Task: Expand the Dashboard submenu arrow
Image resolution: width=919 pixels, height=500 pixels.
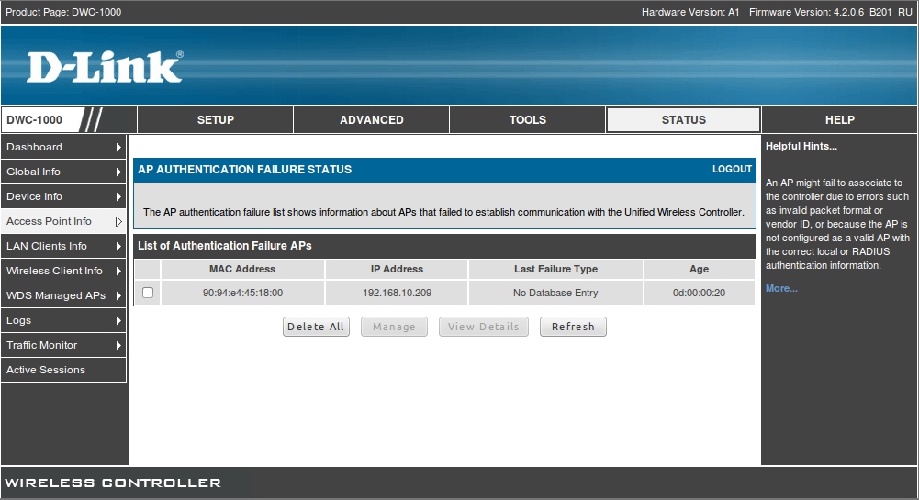Action: point(118,147)
